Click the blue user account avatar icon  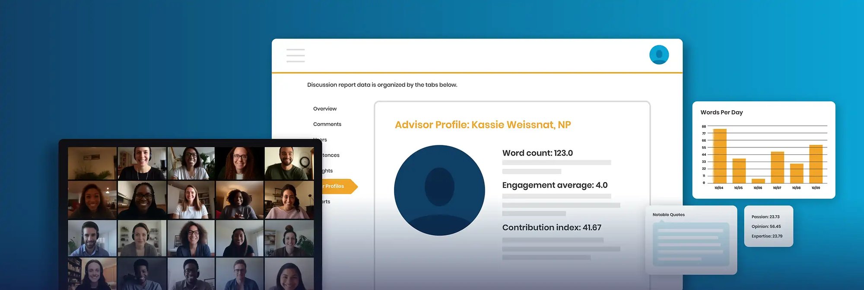point(659,55)
